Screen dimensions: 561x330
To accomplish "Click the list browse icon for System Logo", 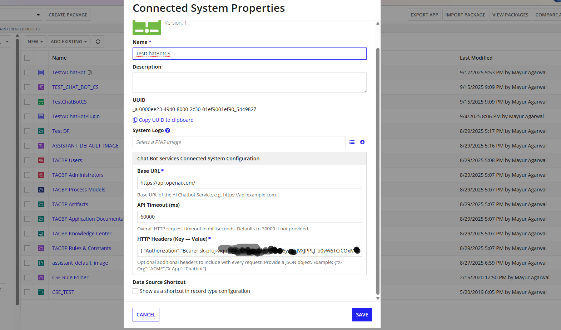I will click(352, 142).
